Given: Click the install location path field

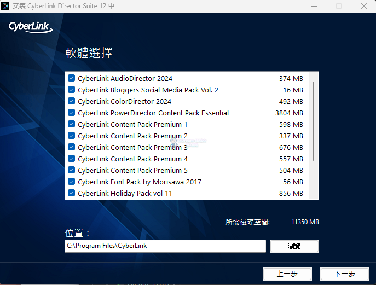Looking at the screenshot, I should click(x=165, y=246).
